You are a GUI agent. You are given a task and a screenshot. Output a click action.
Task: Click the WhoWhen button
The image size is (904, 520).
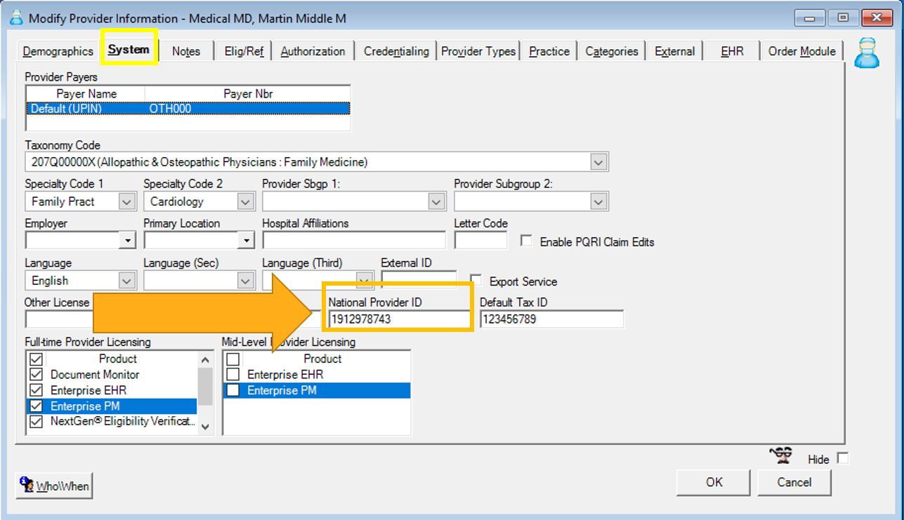click(53, 485)
